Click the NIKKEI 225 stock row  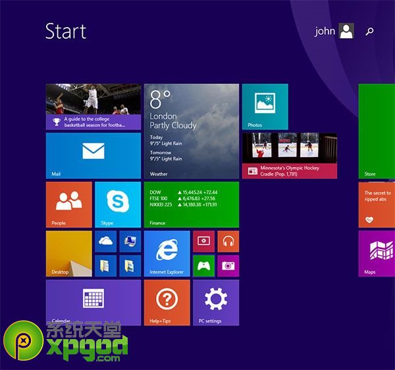tap(183, 204)
